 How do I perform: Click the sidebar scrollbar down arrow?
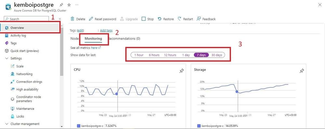[x=61, y=126]
